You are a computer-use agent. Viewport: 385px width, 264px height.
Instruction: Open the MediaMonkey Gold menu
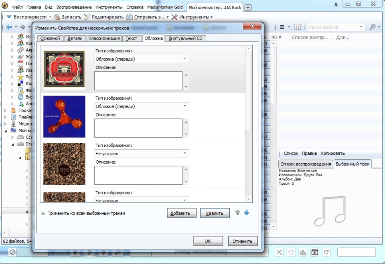click(x=165, y=7)
